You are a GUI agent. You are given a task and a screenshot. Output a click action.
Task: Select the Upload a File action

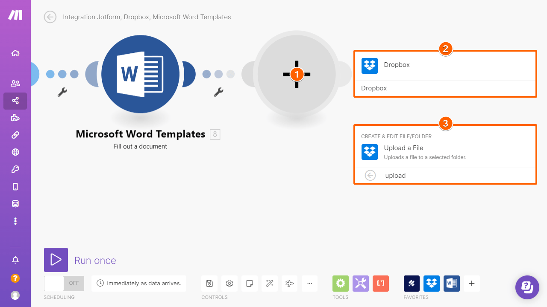[445, 152]
